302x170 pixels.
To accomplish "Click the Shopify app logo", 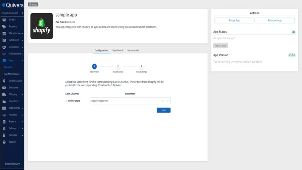I will pyautogui.click(x=42, y=26).
